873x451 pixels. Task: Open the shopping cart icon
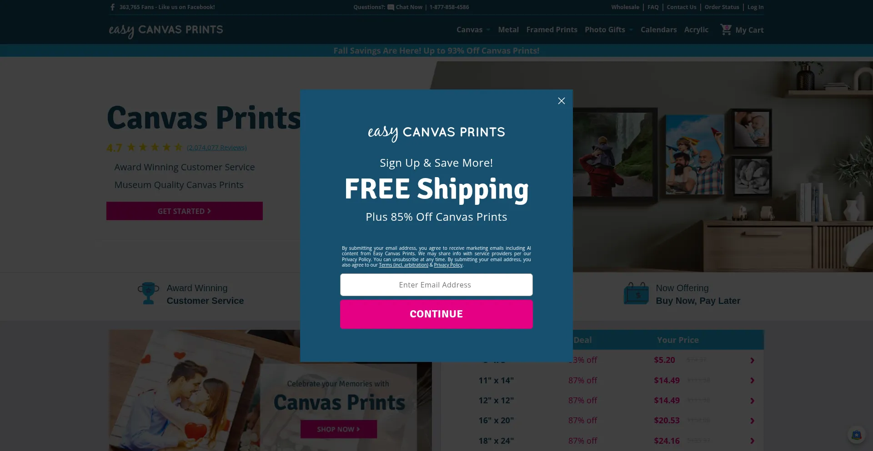point(726,30)
